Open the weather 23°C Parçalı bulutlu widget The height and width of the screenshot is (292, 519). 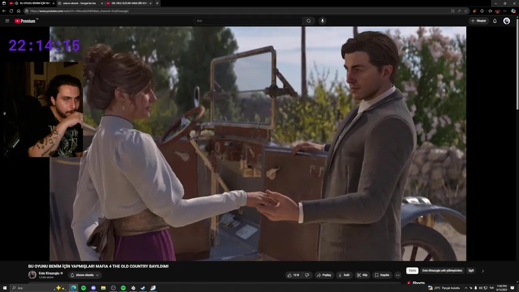coord(444,288)
